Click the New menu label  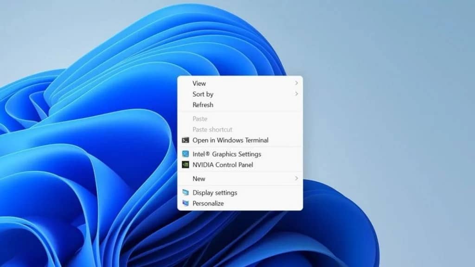tap(199, 178)
